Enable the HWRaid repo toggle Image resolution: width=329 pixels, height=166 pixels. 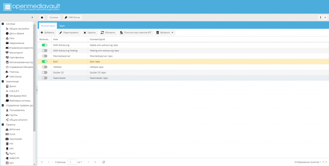pos(44,67)
